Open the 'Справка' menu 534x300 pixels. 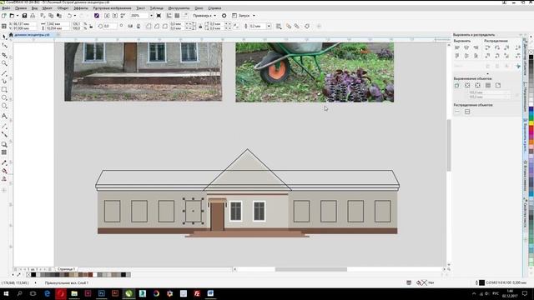click(x=214, y=7)
